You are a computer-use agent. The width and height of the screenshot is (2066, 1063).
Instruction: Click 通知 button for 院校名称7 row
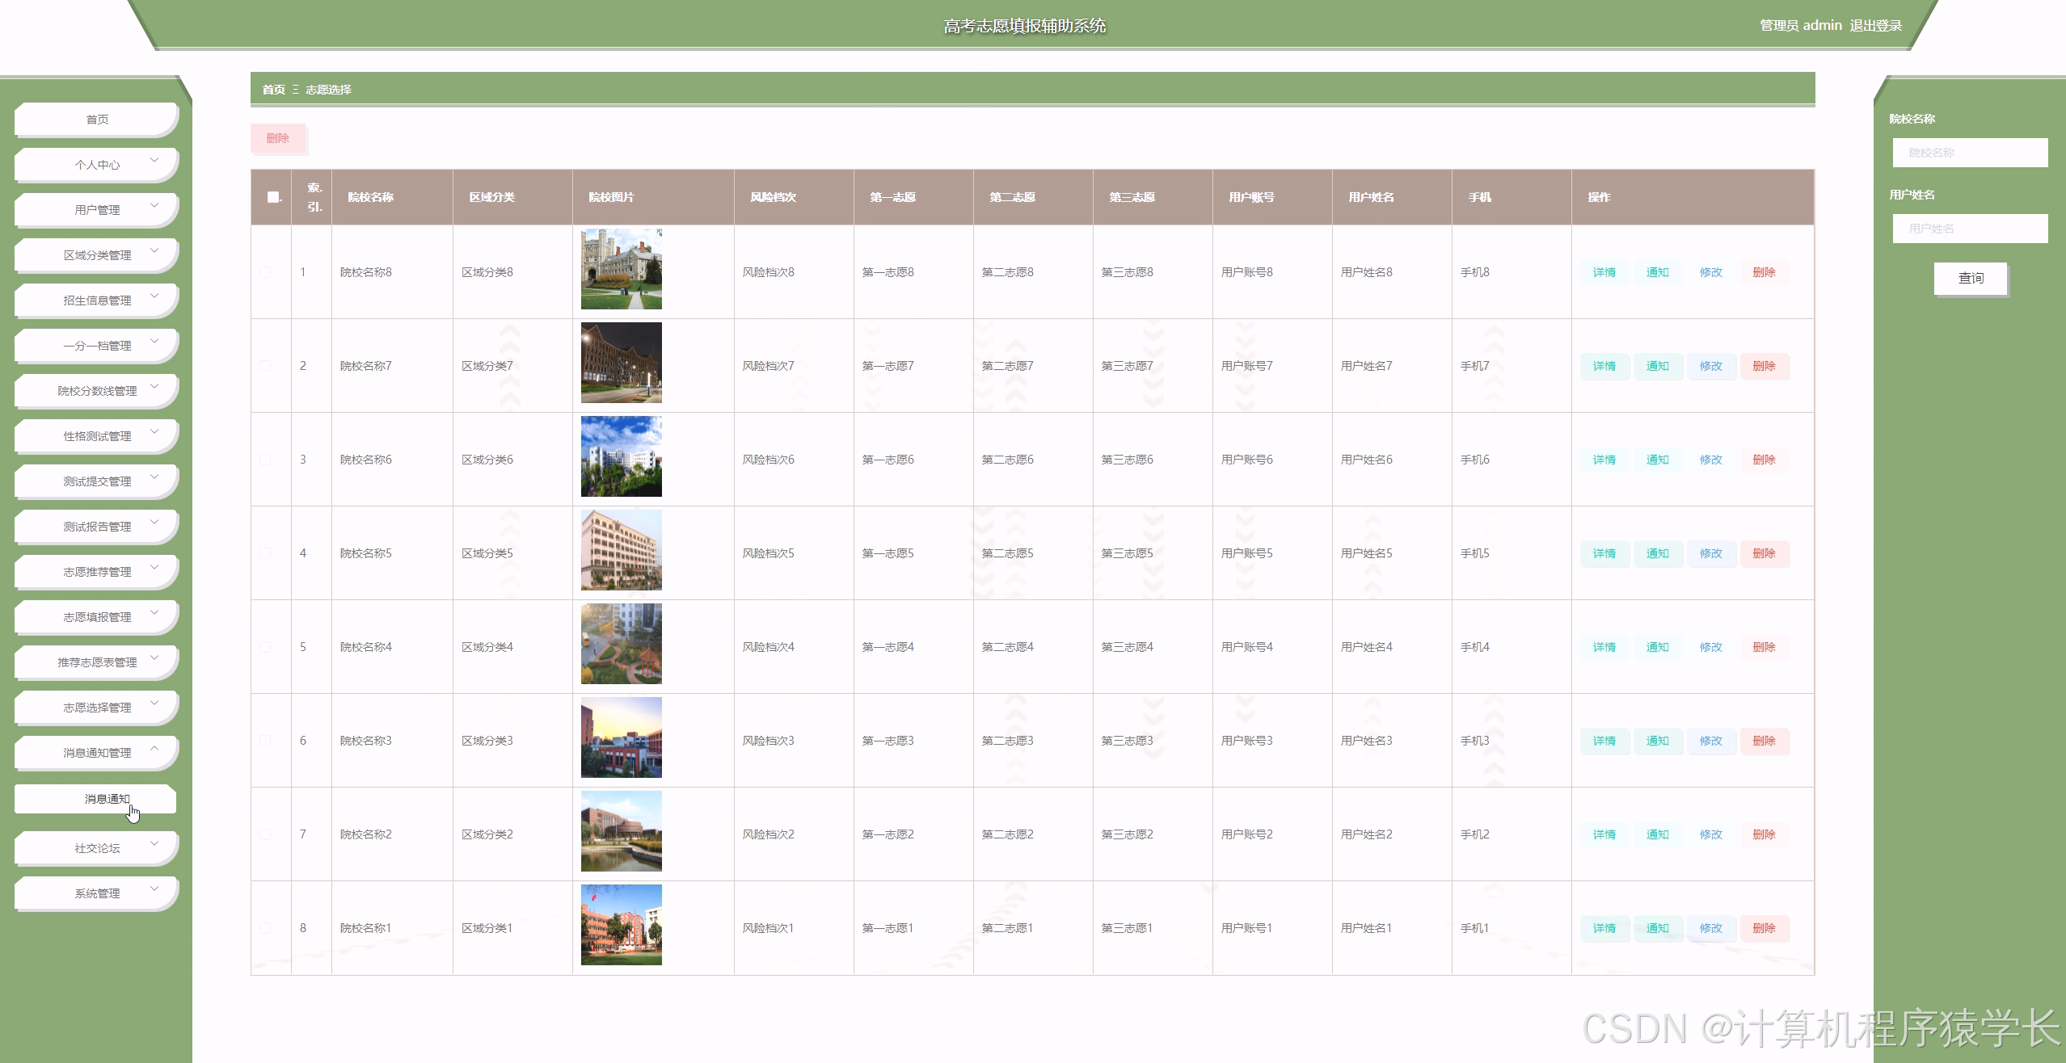click(x=1657, y=366)
